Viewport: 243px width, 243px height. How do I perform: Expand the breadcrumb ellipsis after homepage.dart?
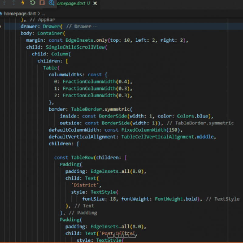(x=43, y=14)
